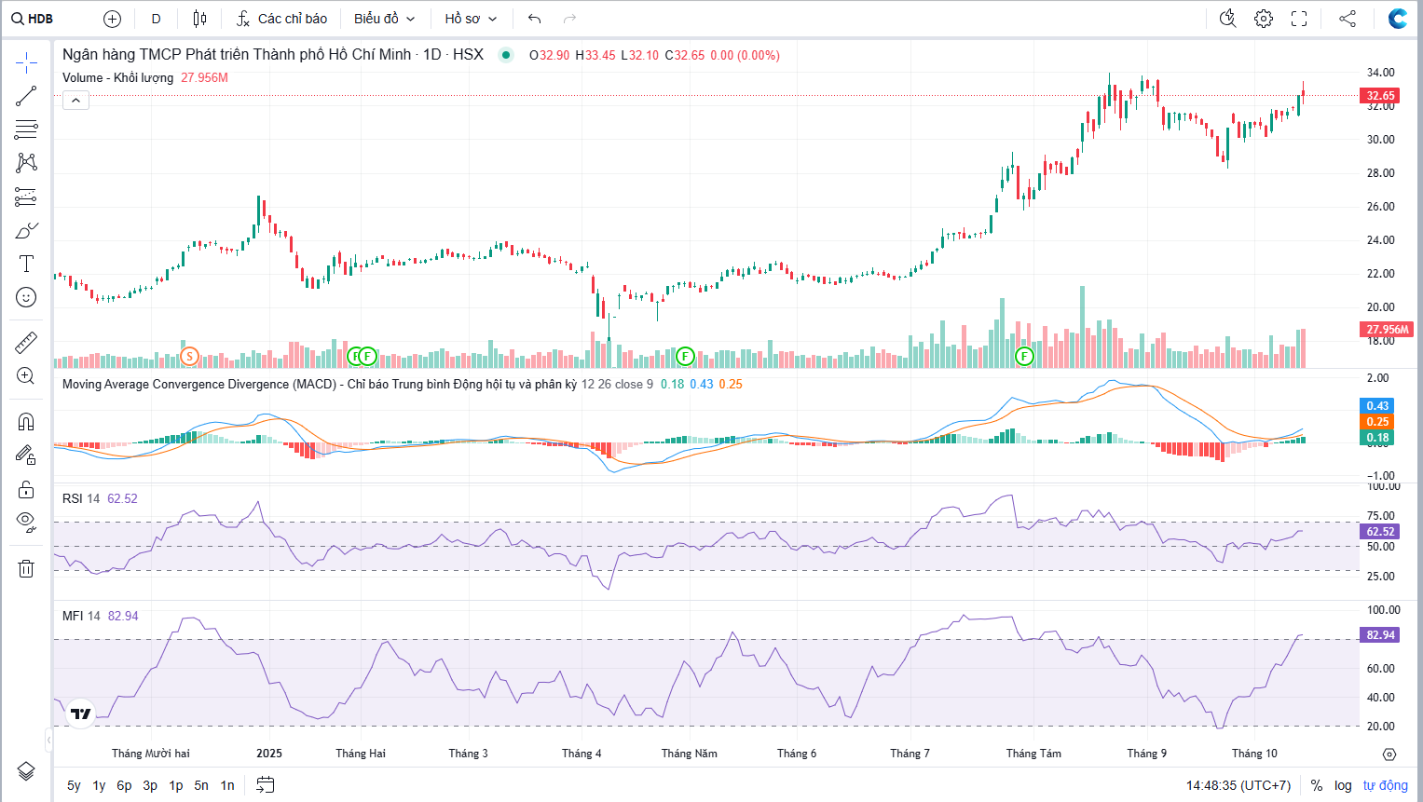The image size is (1423, 802).
Task: Open the ruler measure tool
Action: tap(26, 343)
